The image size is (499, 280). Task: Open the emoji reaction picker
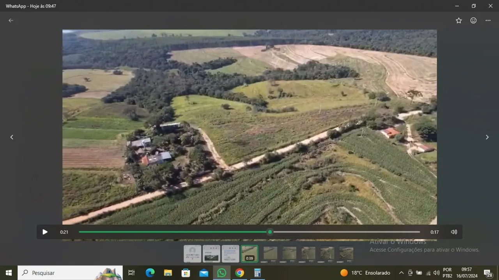click(473, 21)
